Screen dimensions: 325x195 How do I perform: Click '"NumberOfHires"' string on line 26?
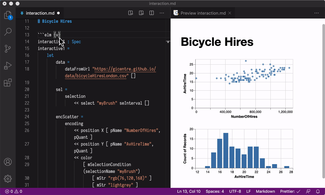141,131
